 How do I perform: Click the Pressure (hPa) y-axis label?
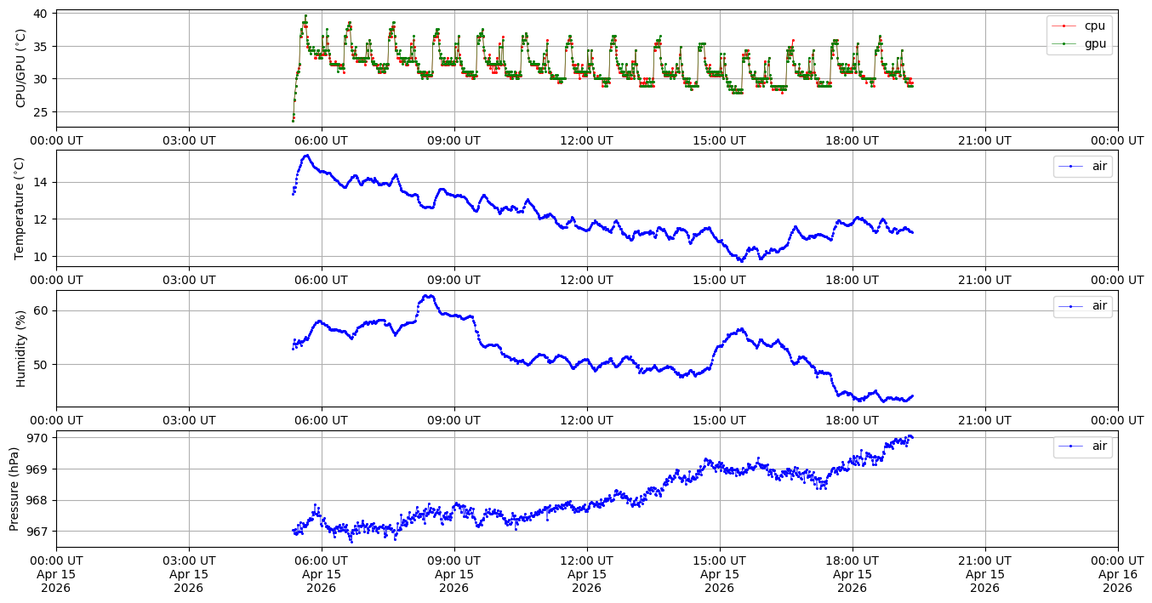[14, 488]
